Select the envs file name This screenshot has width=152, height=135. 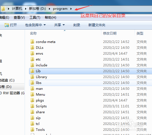pyautogui.click(x=39, y=54)
